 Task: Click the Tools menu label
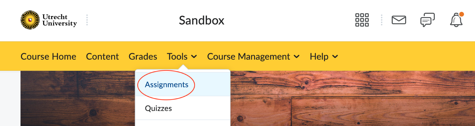[177, 56]
